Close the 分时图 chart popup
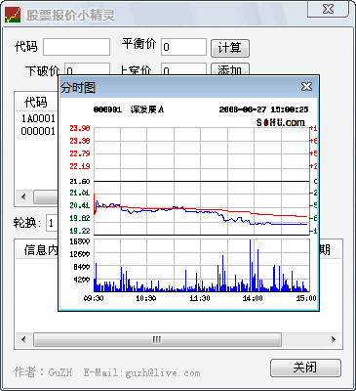Image resolution: width=356 pixels, height=391 pixels. point(306,87)
